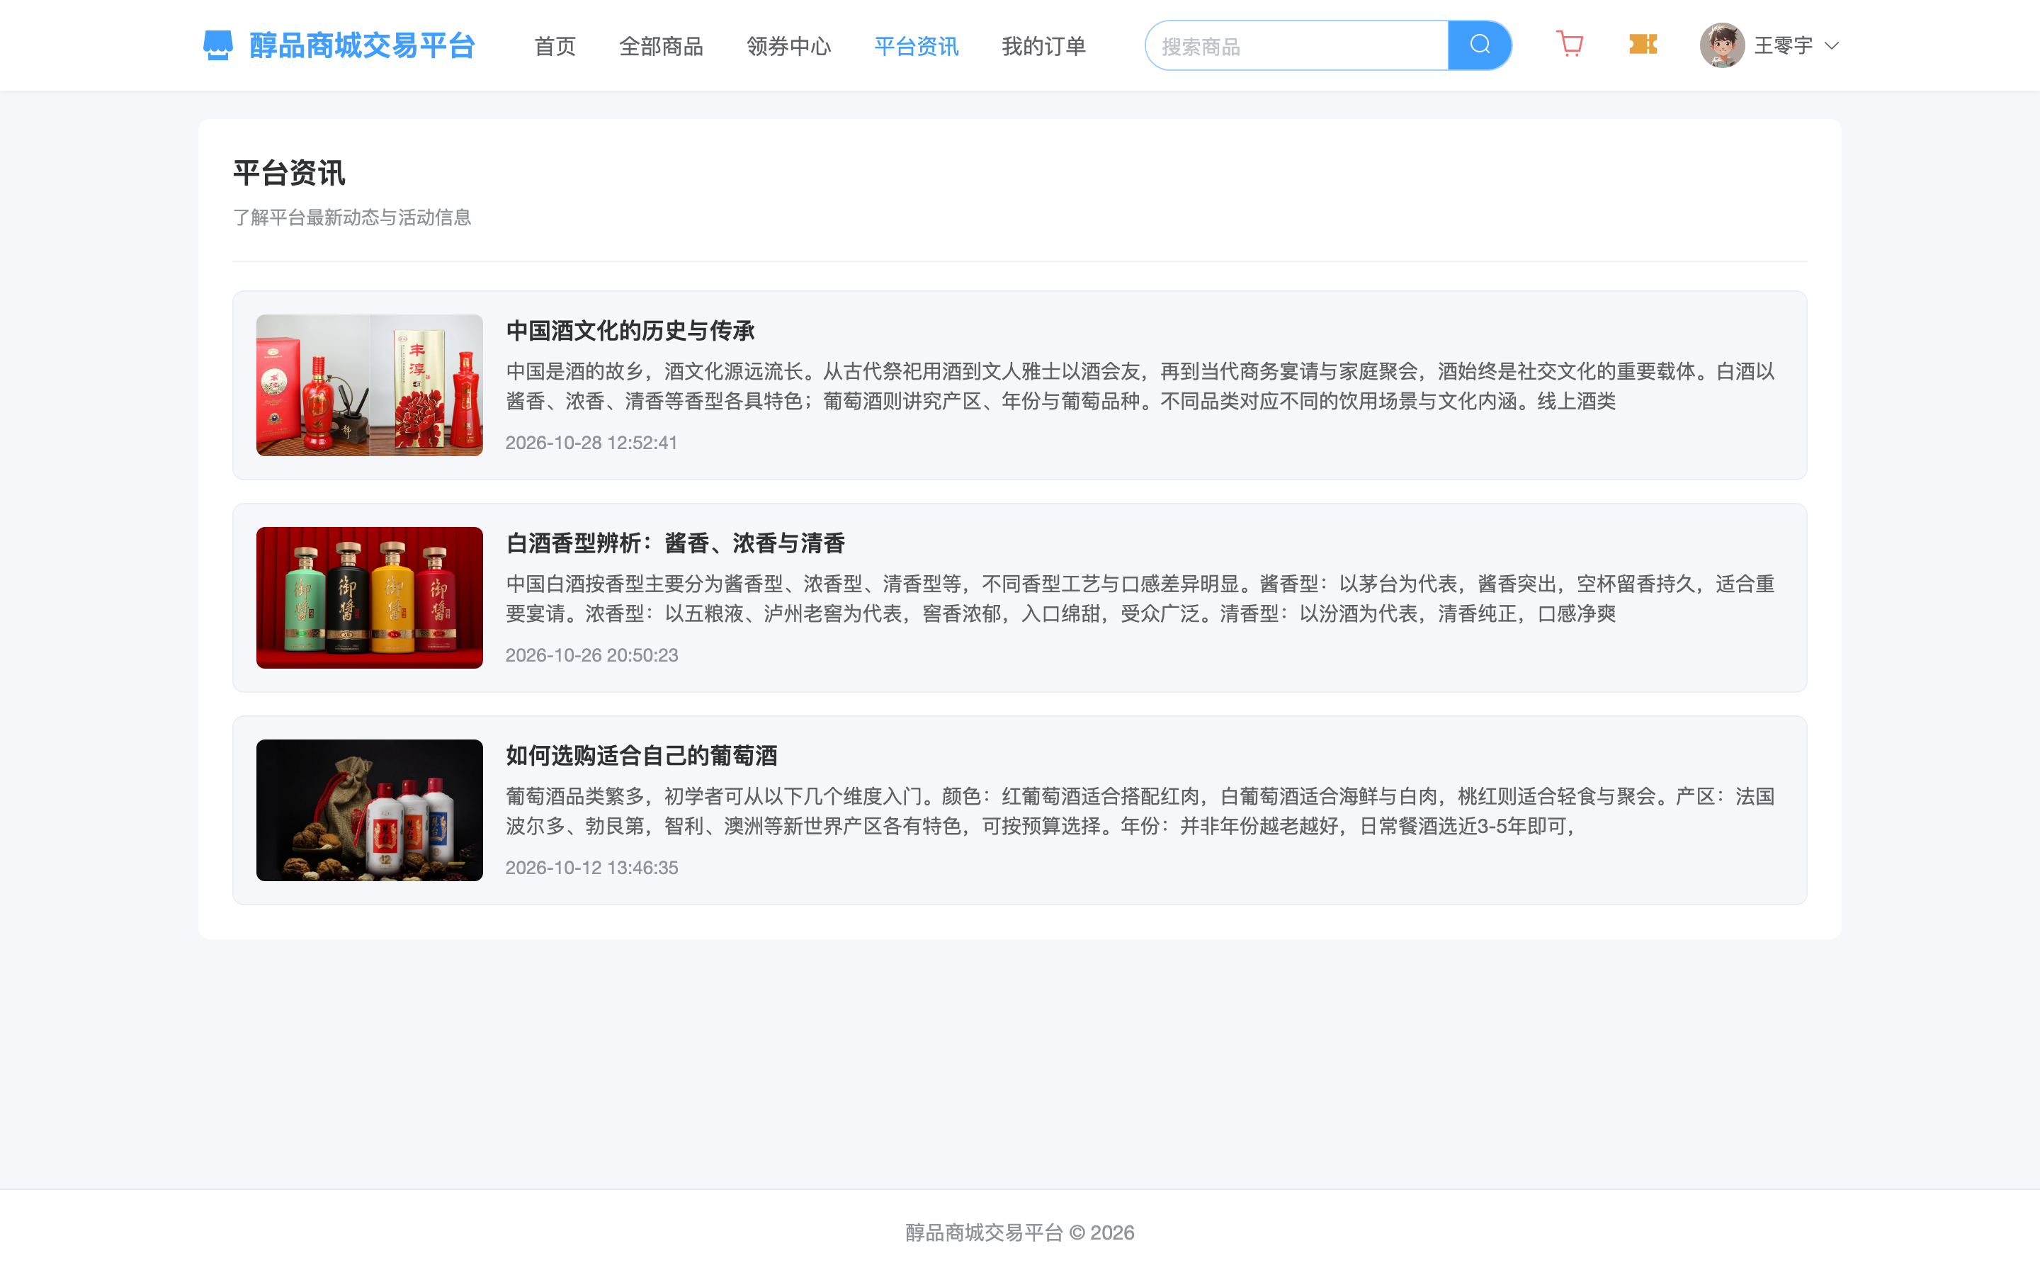Click thumbnail of red baijiu gift boxes

tap(369, 385)
